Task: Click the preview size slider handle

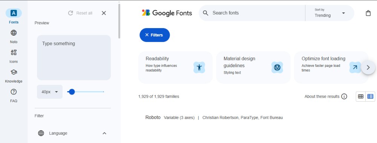Action: click(x=72, y=92)
